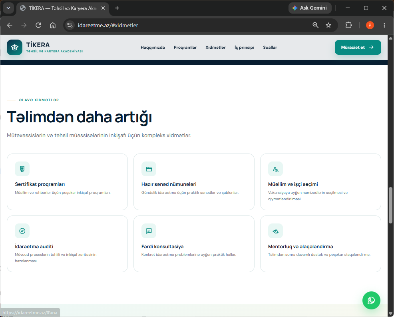Reload the page
Image resolution: width=394 pixels, height=317 pixels.
point(38,25)
